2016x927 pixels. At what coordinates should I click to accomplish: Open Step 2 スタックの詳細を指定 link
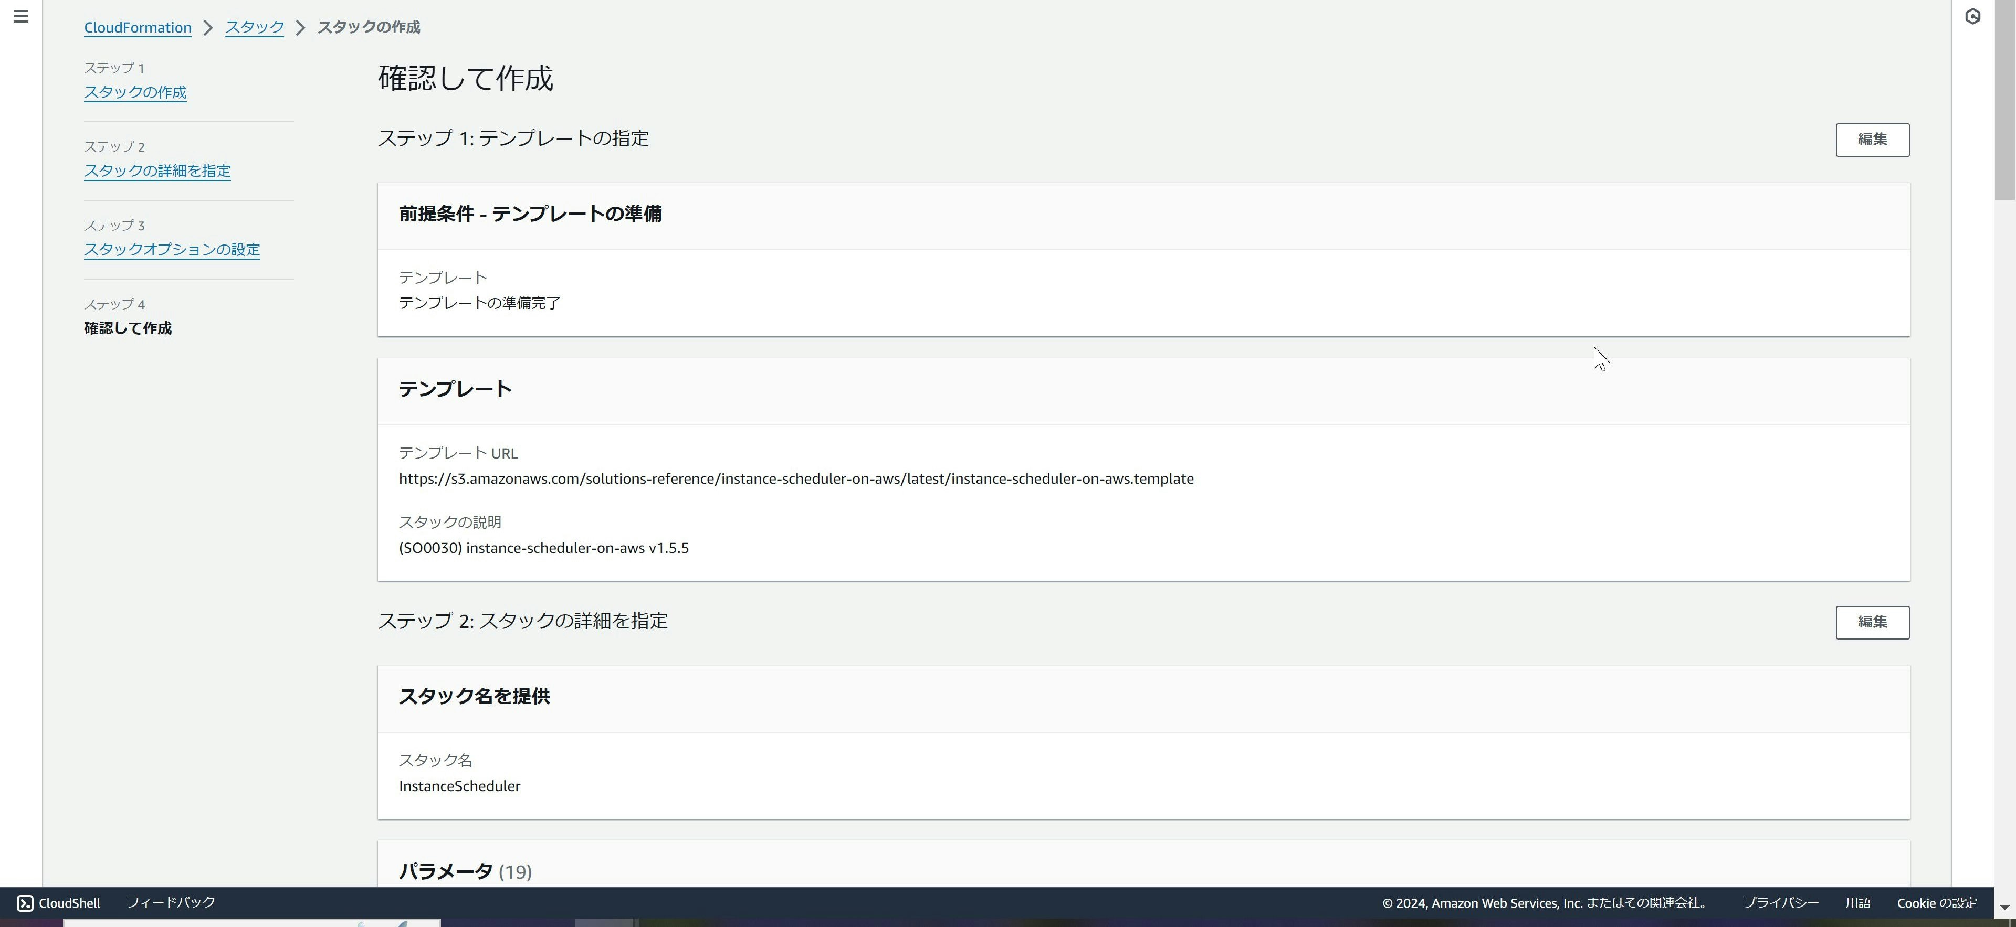pyautogui.click(x=157, y=171)
